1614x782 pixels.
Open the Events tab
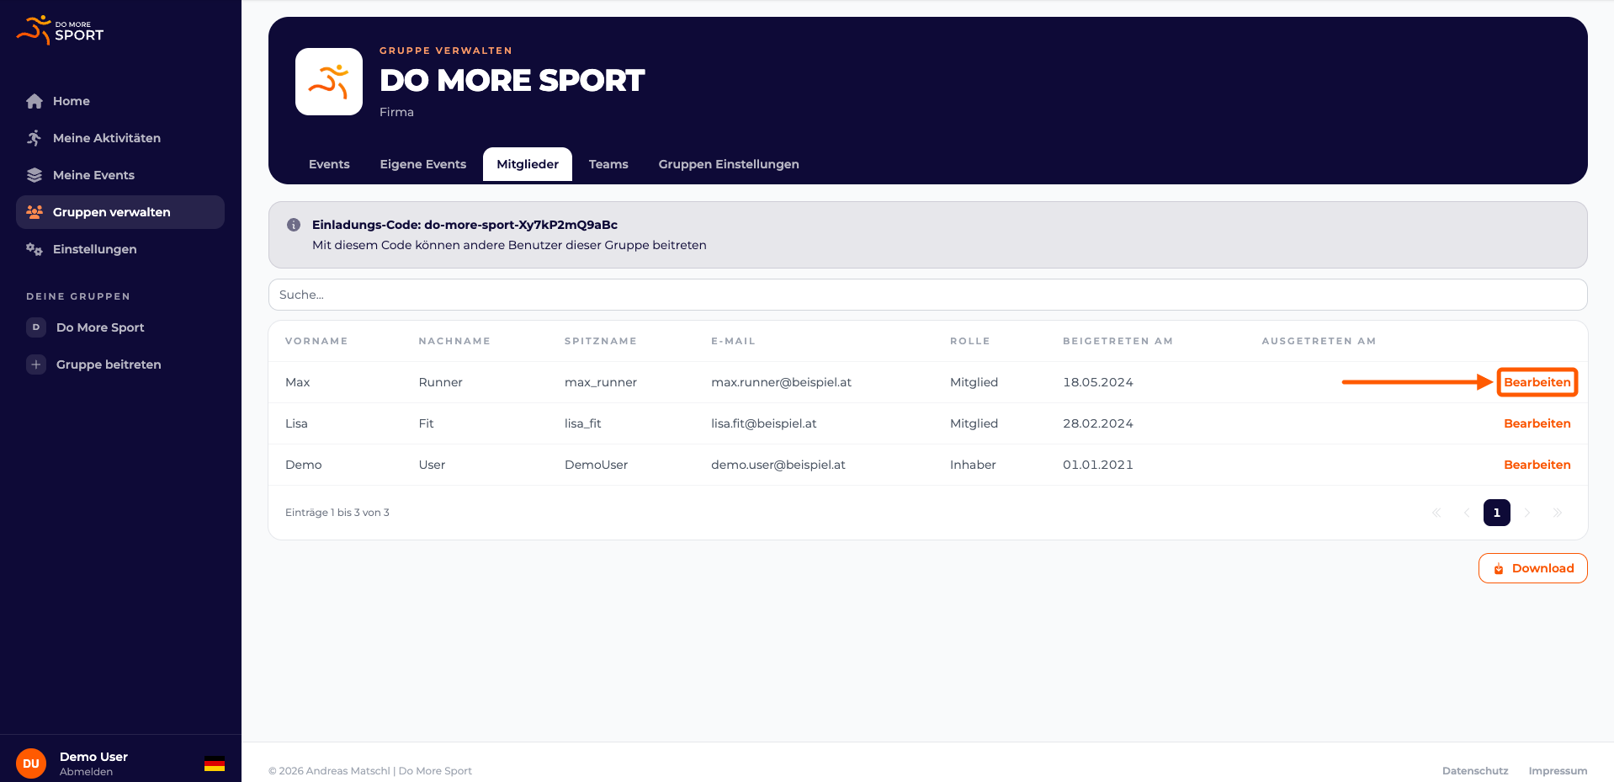329,164
